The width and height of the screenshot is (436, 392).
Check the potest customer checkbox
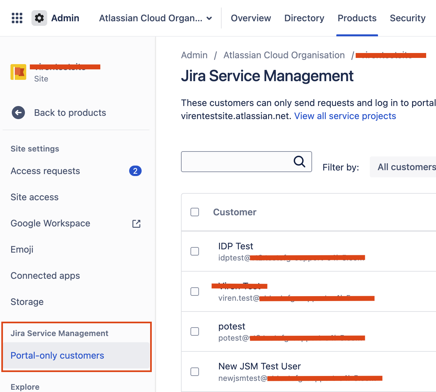click(x=195, y=331)
